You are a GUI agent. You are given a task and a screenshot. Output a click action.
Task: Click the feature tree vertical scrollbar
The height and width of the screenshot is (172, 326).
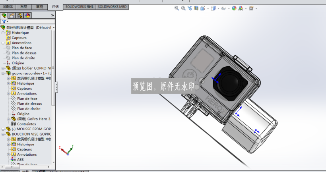(53, 68)
